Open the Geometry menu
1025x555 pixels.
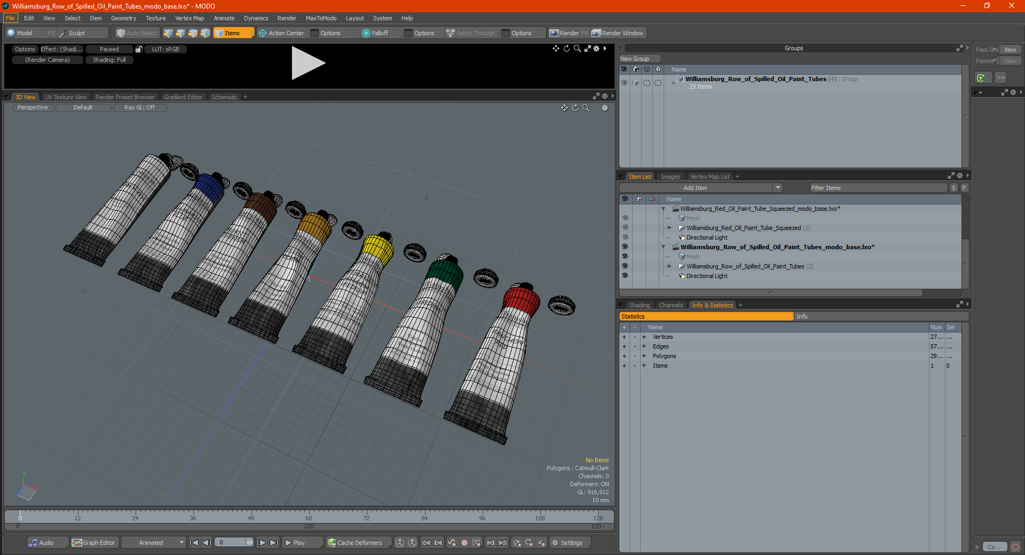click(123, 18)
